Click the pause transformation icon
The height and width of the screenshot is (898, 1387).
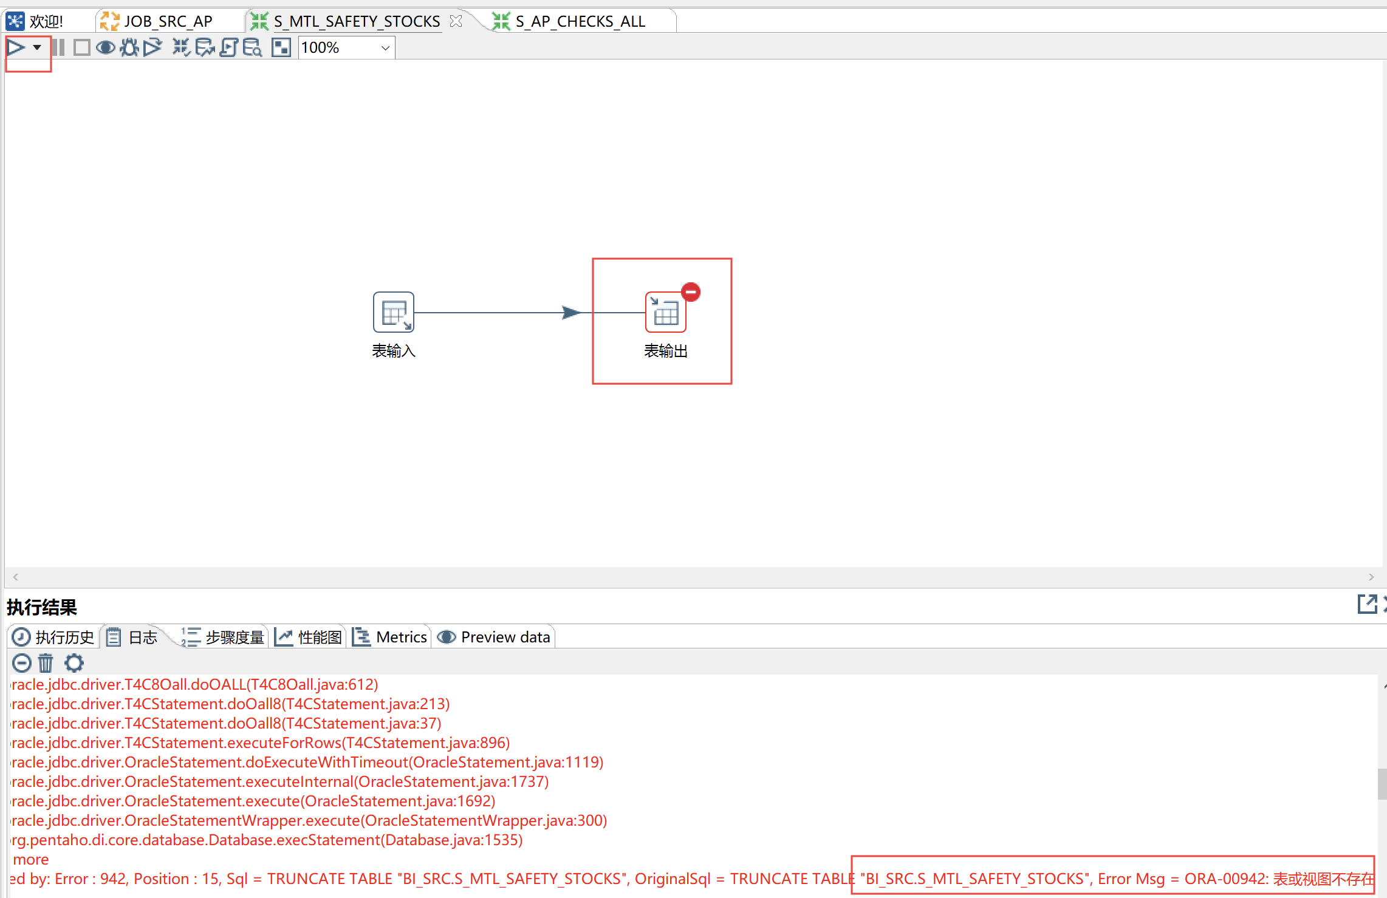coord(58,47)
